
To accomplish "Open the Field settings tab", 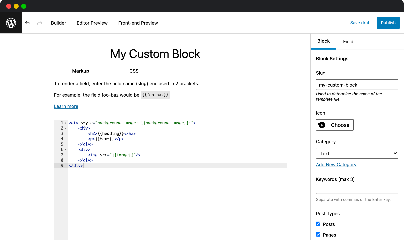I will point(348,42).
